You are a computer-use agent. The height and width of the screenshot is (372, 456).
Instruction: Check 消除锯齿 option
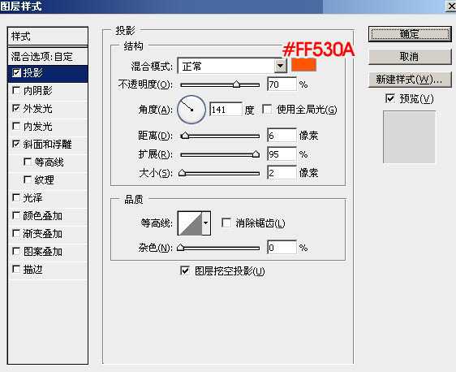[226, 223]
